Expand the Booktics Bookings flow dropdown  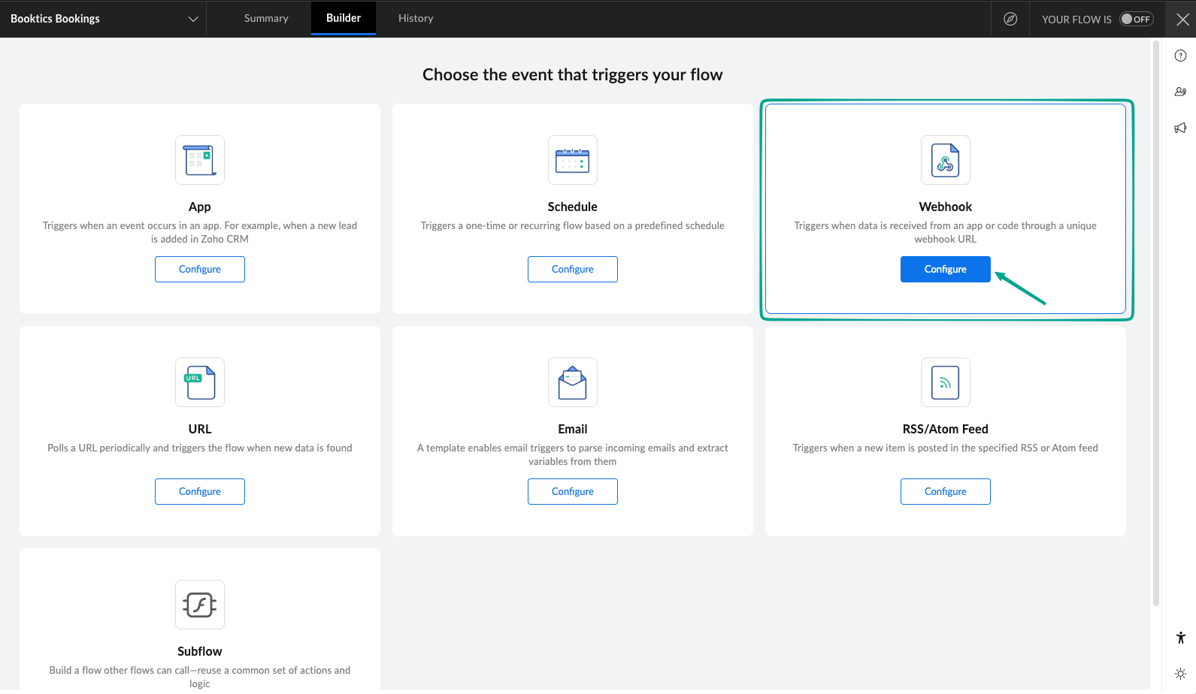(x=193, y=19)
